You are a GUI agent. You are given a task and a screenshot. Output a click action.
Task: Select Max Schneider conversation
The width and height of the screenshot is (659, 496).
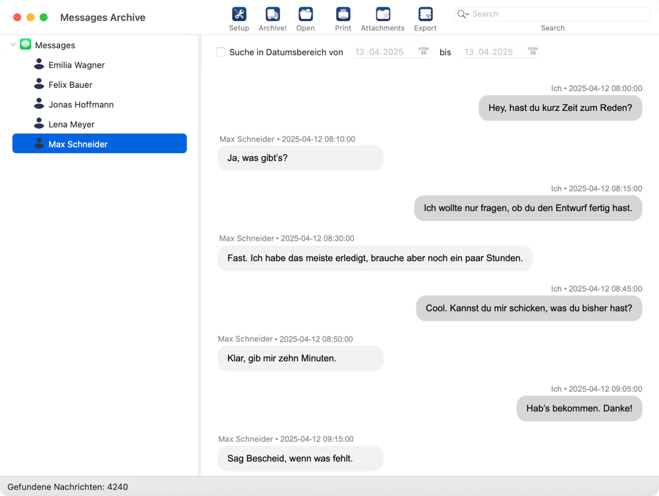100,143
